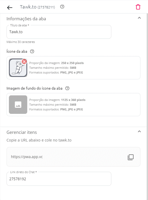The image size is (148, 200).
Task: Open help icon beside Tawk.to title
Action: (62, 7)
